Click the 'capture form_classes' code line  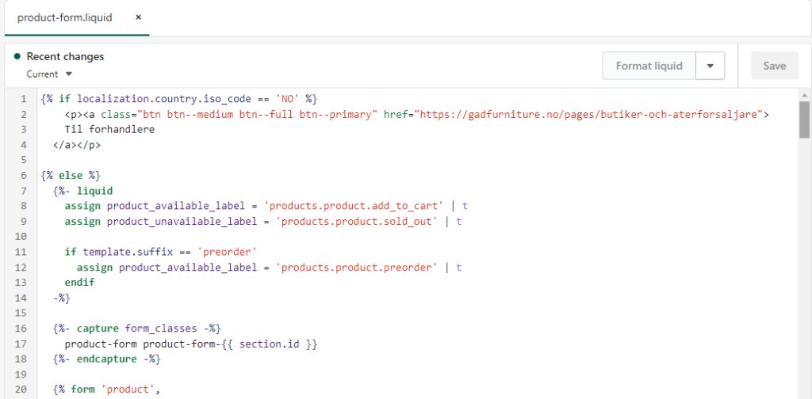coord(137,329)
